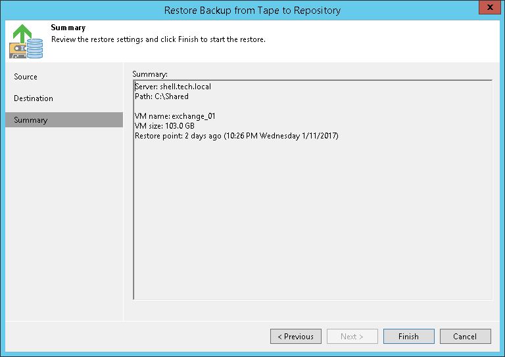The height and width of the screenshot is (357, 505).
Task: Click the Restore point date line
Action: 236,136
